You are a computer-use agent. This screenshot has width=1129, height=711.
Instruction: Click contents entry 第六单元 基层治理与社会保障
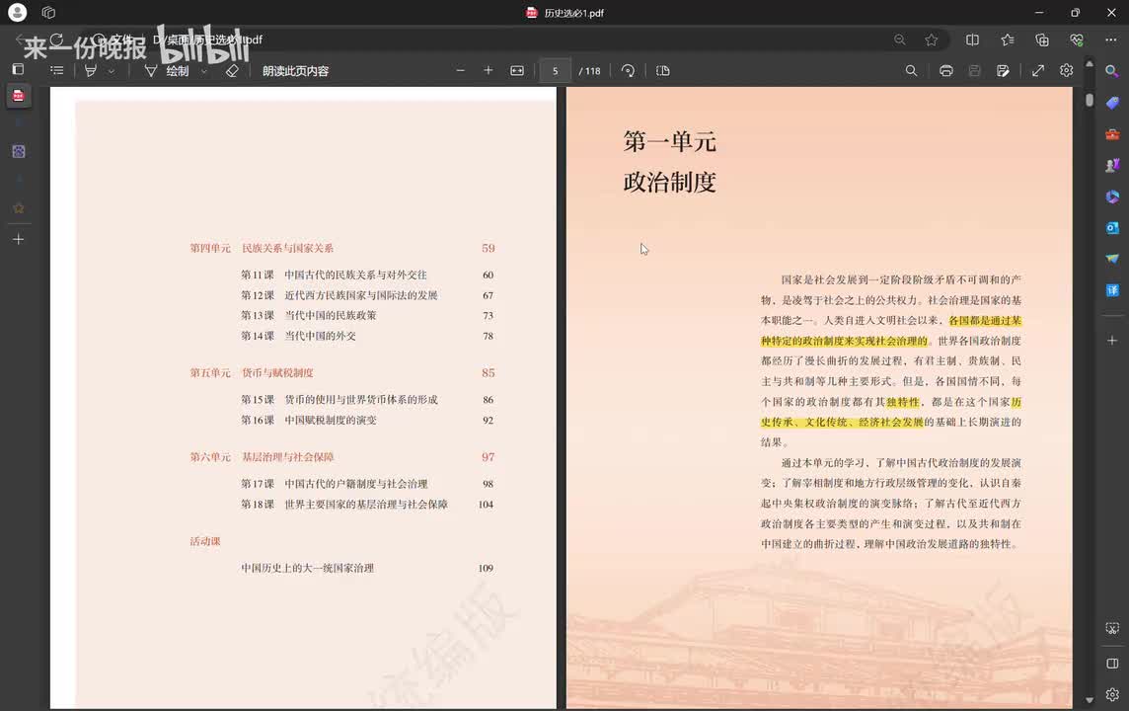point(342,456)
